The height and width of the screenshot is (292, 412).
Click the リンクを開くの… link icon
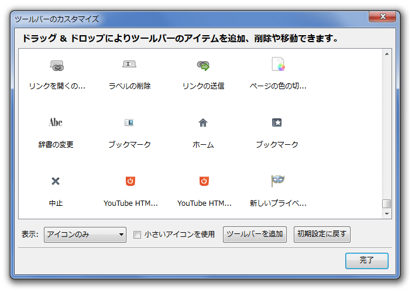pos(57,66)
